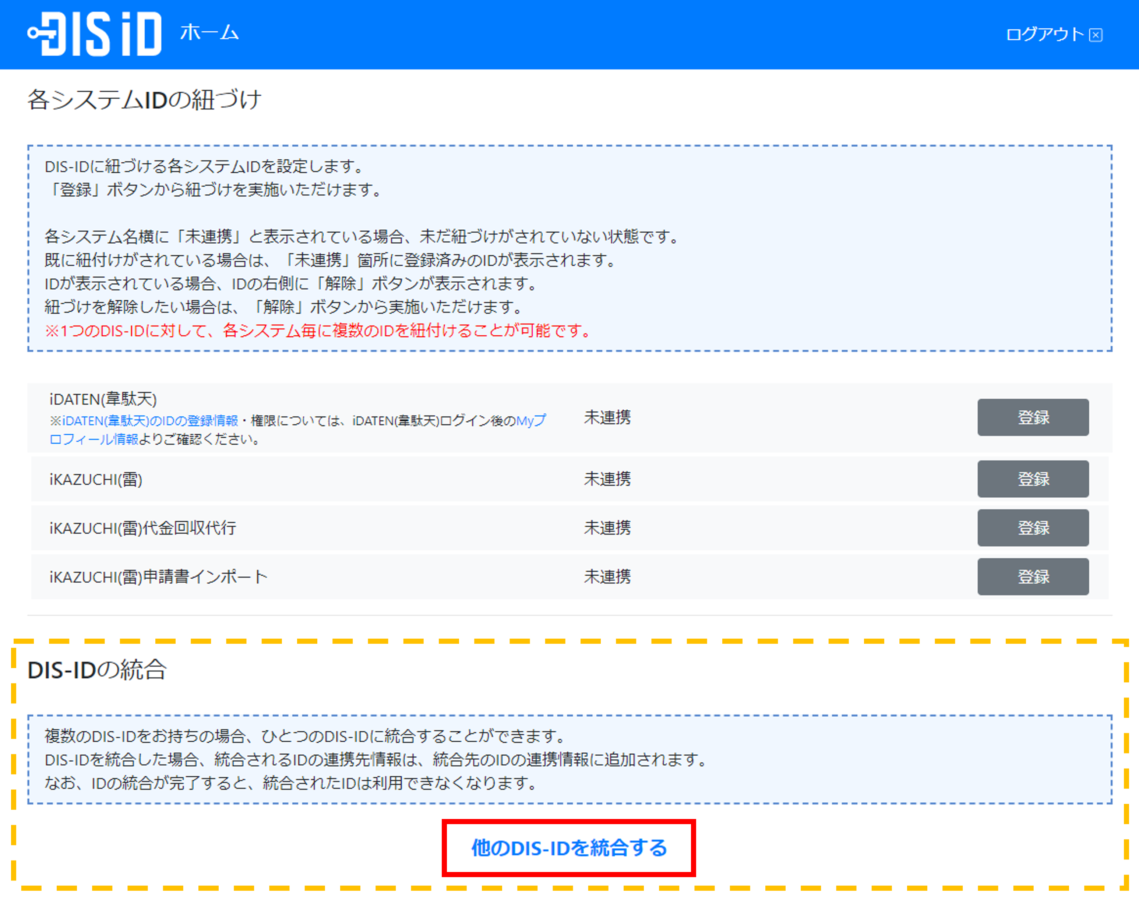Register an ID for iKAZUCHI(雷)代金回収代行
The image size is (1139, 911).
coord(1033,527)
